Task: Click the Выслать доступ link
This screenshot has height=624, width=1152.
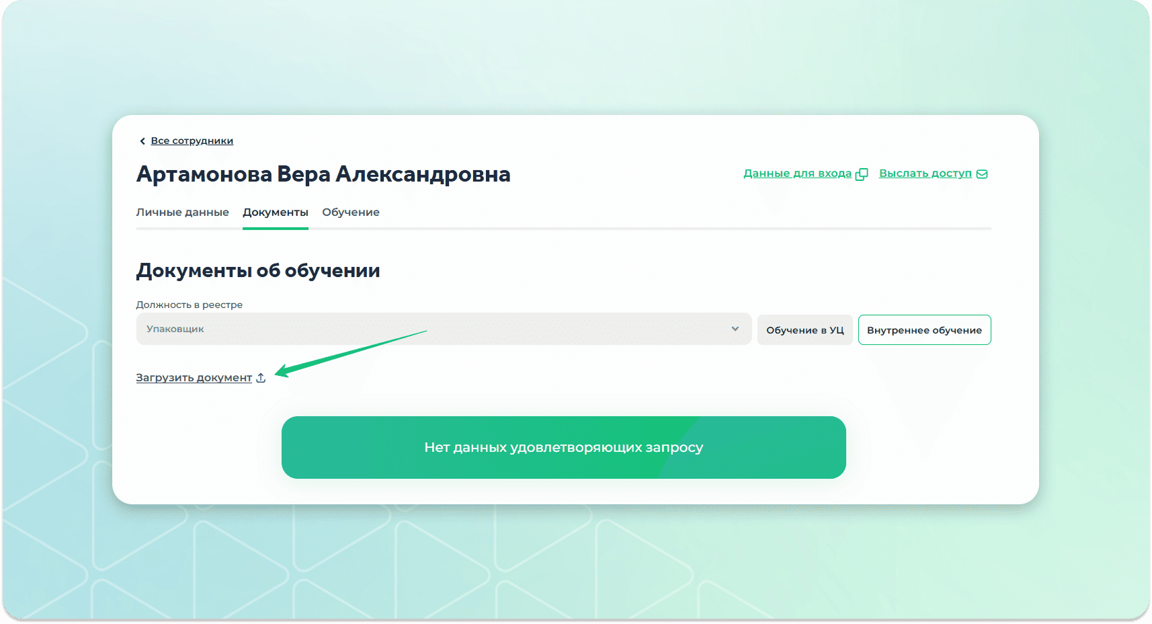Action: (x=925, y=173)
